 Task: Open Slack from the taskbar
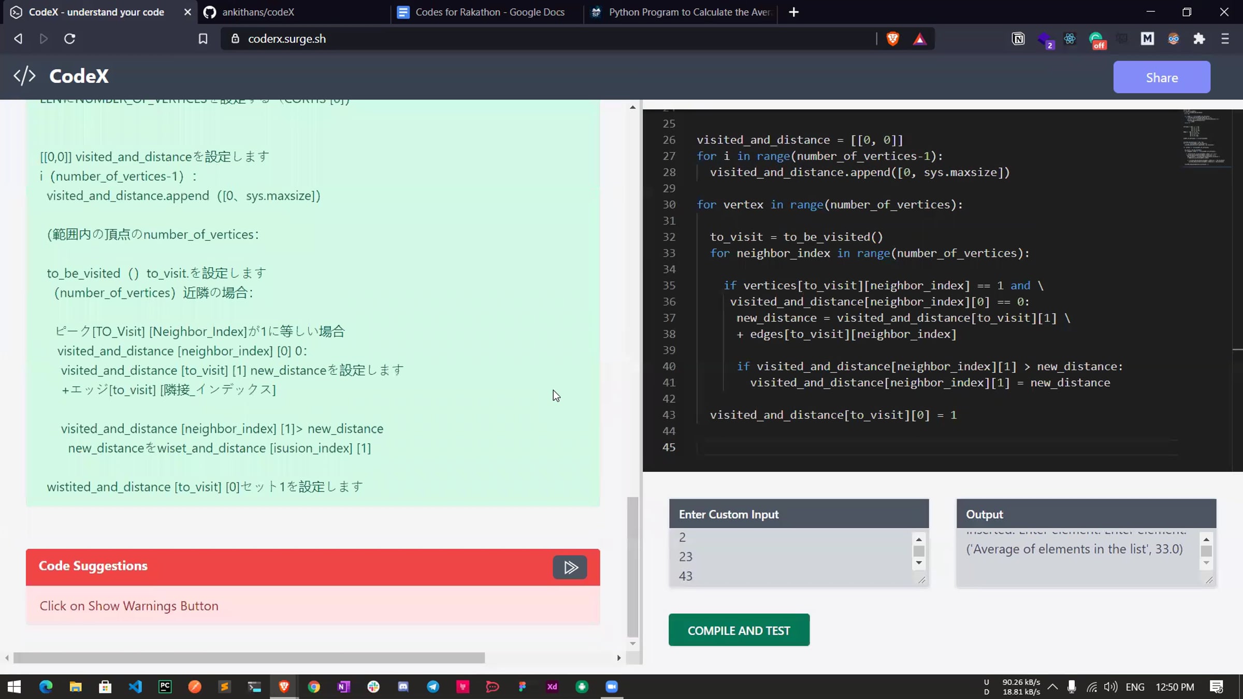coord(373,687)
